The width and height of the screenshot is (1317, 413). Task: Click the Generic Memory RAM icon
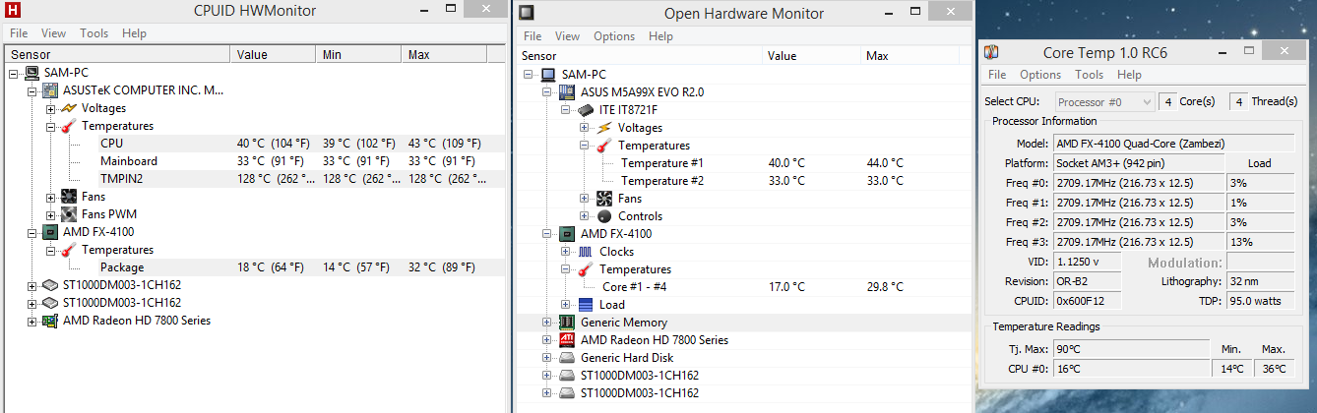coord(567,323)
